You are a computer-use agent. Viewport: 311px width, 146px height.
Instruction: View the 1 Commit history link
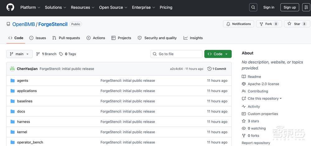[x=217, y=69]
